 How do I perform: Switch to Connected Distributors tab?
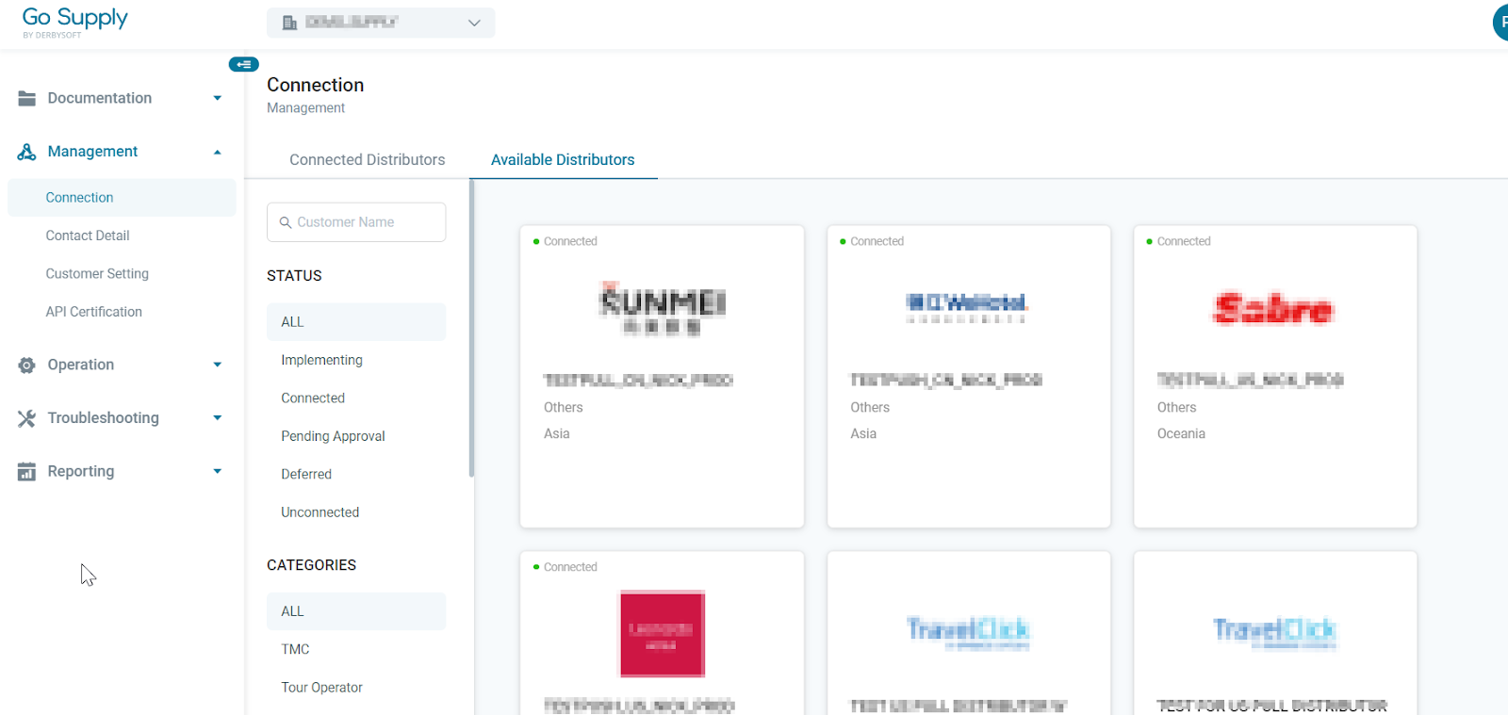368,160
